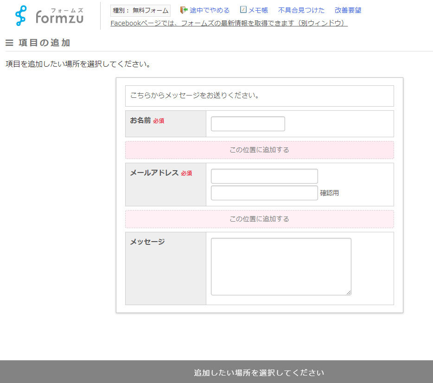Focus the お名前 text field
Screen dimensions: 433x383
[x=248, y=124]
